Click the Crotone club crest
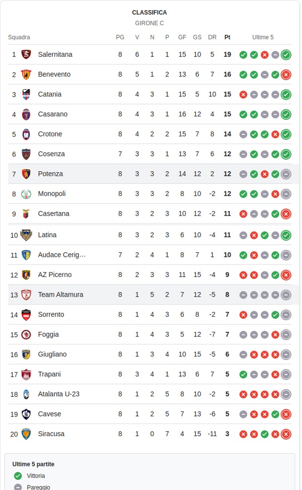Image resolution: width=302 pixels, height=490 pixels. [x=26, y=134]
